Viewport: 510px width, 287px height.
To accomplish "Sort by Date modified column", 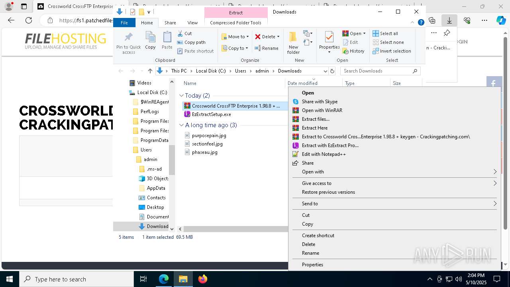I will pyautogui.click(x=302, y=83).
